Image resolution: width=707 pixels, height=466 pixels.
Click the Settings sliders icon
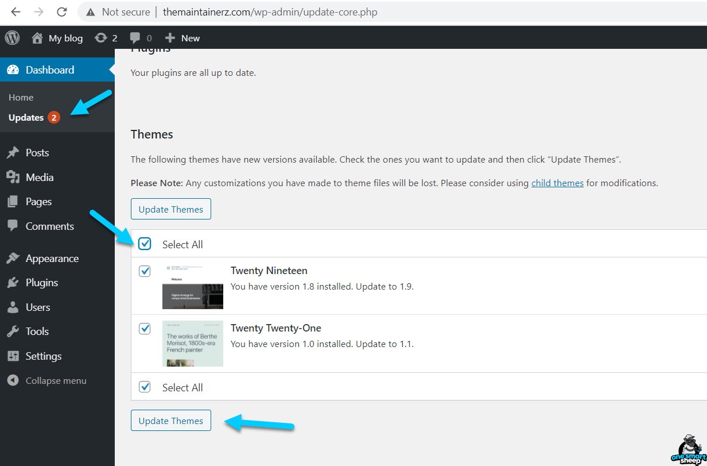13,356
